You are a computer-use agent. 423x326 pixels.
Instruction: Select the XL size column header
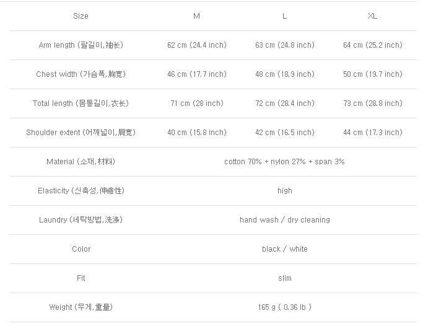pyautogui.click(x=372, y=16)
